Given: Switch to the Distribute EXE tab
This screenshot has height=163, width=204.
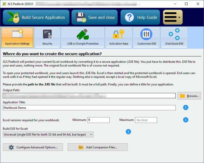Looking at the screenshot, I should [174, 38].
